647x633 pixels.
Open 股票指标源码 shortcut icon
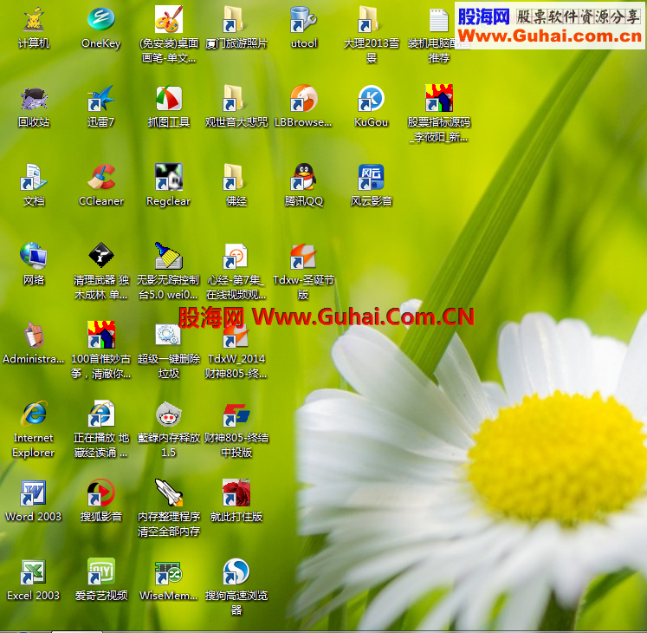(x=439, y=98)
